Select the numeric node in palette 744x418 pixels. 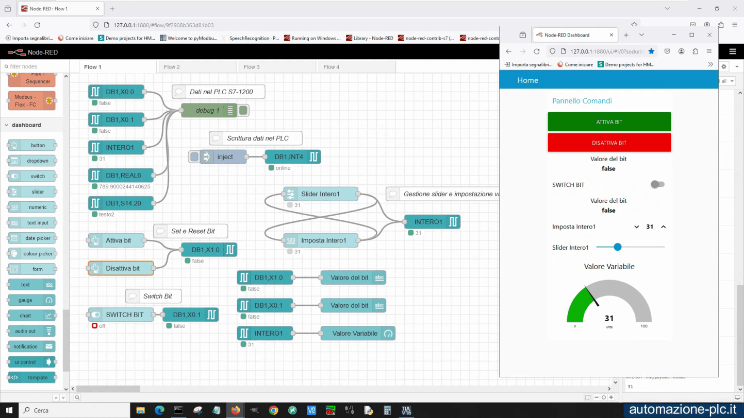pos(32,207)
